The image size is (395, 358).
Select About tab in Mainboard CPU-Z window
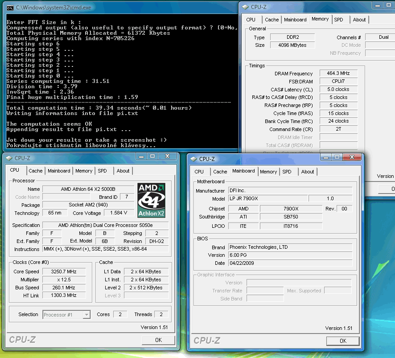[x=308, y=172]
